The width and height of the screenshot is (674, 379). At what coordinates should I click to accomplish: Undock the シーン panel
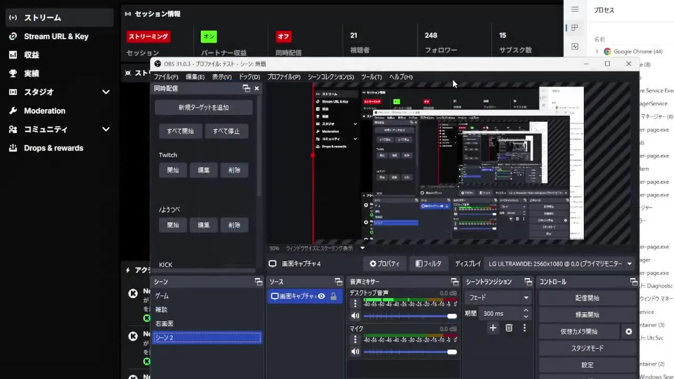tap(258, 282)
